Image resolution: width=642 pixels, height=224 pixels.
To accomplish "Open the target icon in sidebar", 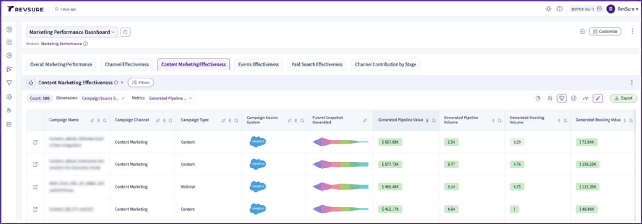I will (x=9, y=97).
